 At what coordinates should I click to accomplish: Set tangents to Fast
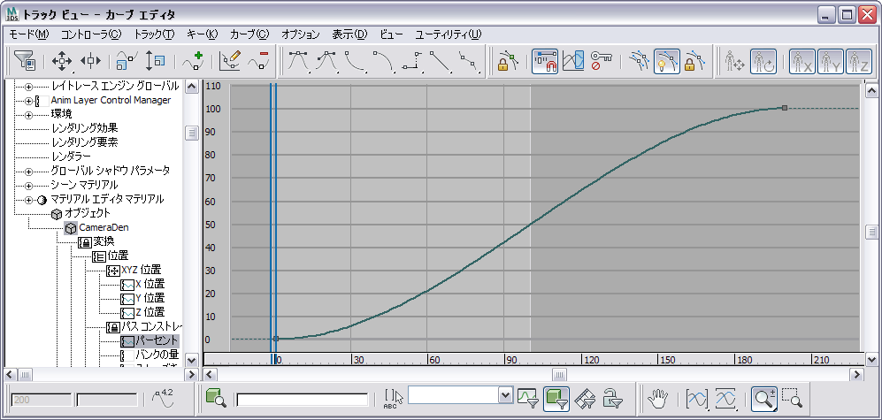356,61
